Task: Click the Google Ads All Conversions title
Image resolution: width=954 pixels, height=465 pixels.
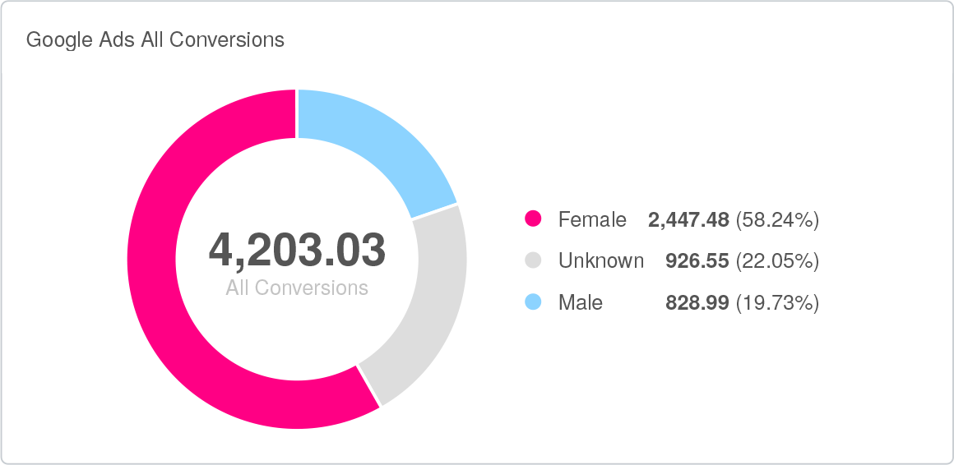Action: point(155,39)
